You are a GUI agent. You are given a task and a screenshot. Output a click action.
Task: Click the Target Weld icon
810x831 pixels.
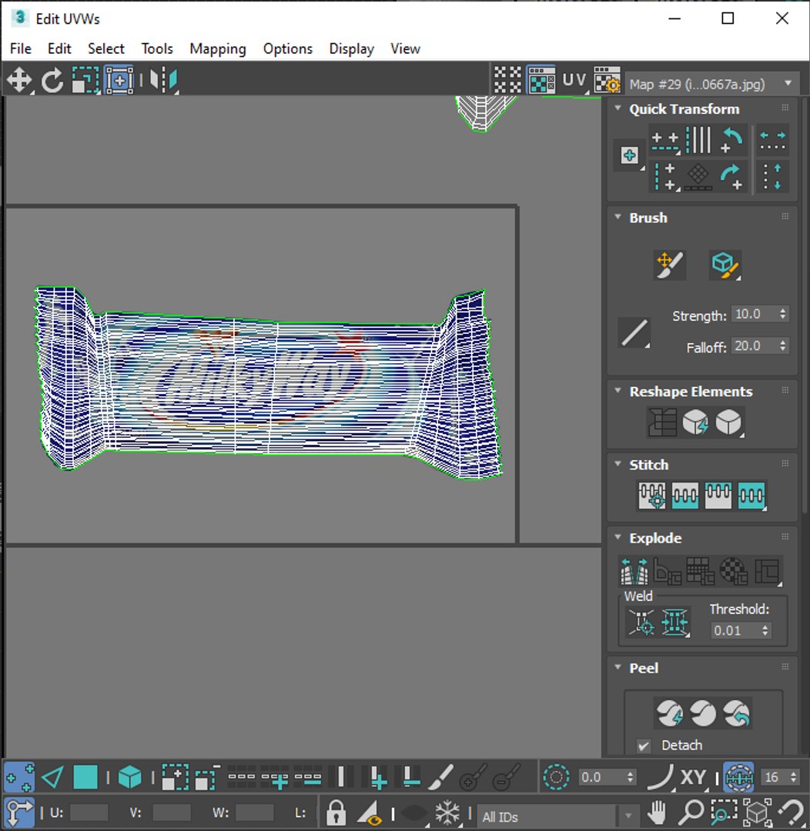pos(641,622)
